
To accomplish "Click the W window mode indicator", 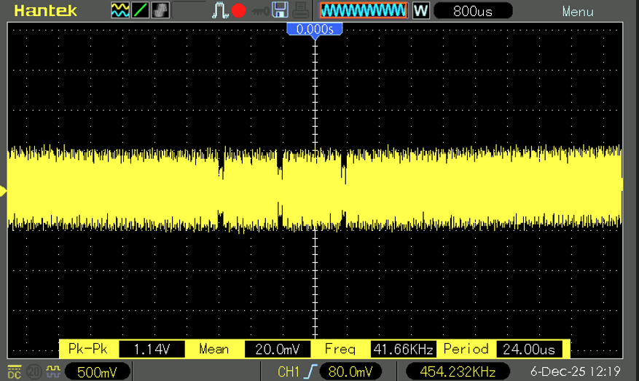I will pyautogui.click(x=421, y=11).
